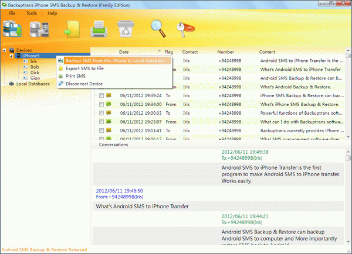
Task: Click the contact icon beside Gion
Action: pos(26,78)
